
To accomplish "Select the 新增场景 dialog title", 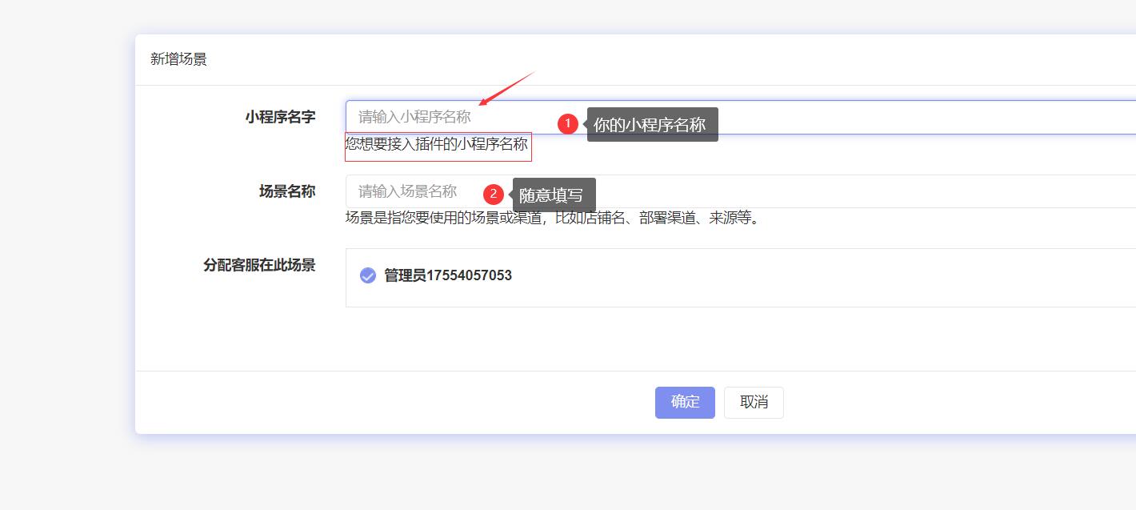I will [x=179, y=59].
